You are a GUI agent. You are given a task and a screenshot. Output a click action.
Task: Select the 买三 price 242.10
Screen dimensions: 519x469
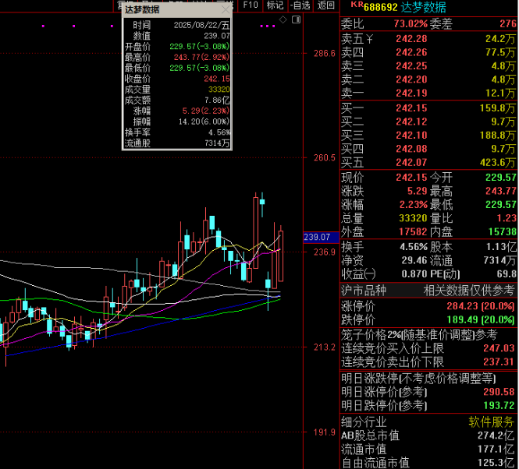coord(411,136)
